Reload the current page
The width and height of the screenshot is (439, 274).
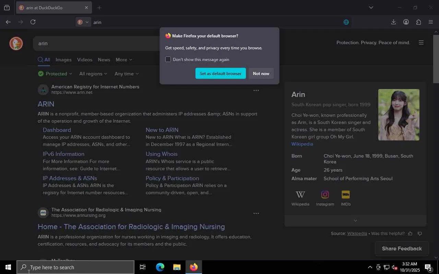33,22
